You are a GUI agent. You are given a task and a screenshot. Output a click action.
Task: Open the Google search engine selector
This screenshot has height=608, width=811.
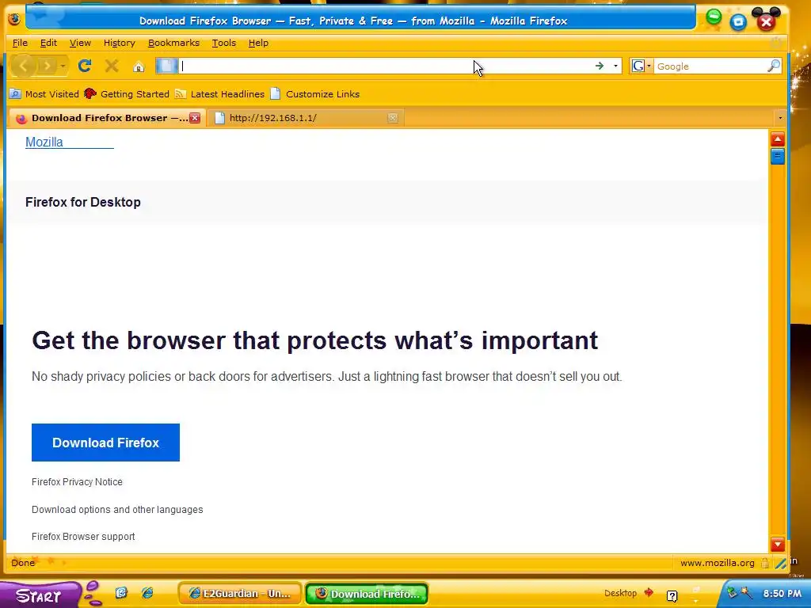tap(642, 66)
